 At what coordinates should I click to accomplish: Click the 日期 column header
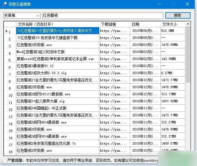tap(145, 24)
